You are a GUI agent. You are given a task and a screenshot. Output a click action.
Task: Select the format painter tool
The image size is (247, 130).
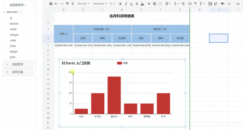67,4
